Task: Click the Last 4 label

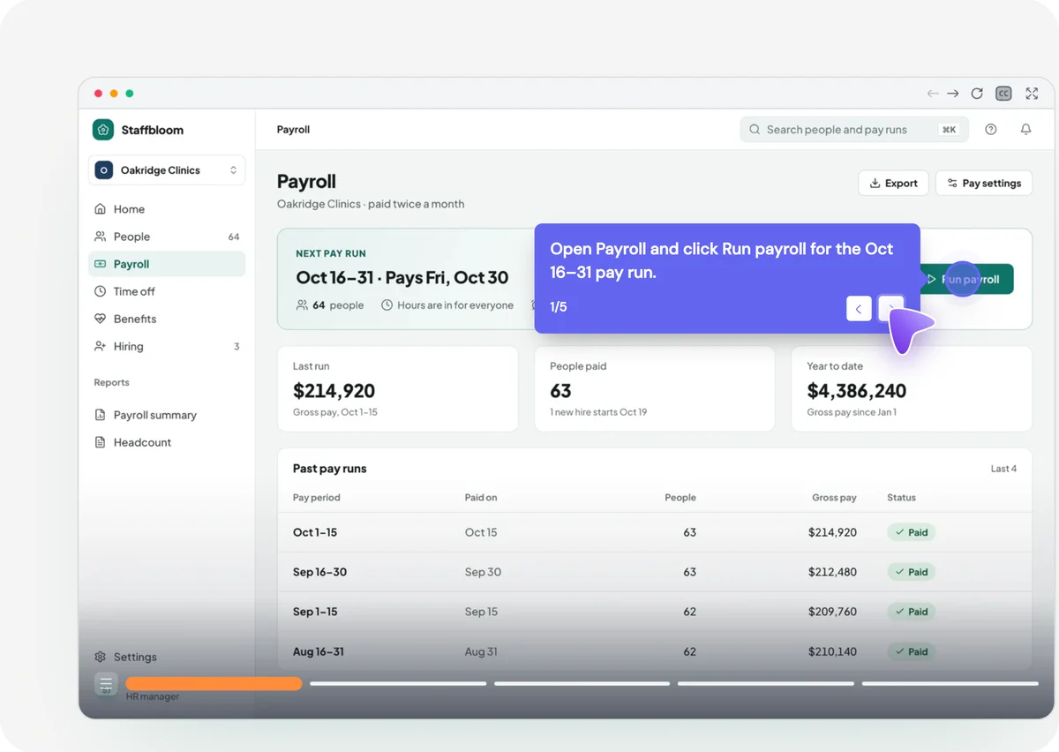Action: pos(1003,469)
